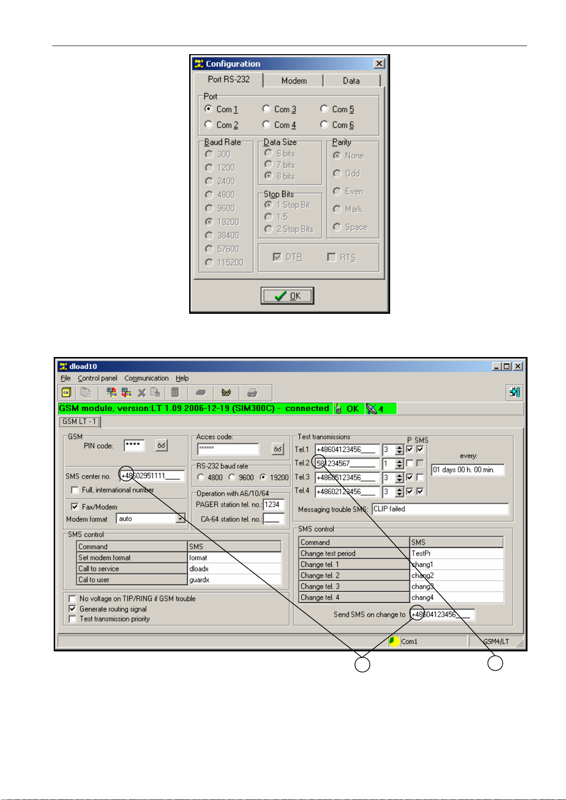566x800 pixels.
Task: Click the antenna signal level icon
Action: point(372,408)
